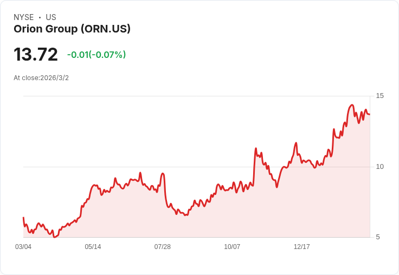Click the price line's lowest point near 5

point(54,237)
